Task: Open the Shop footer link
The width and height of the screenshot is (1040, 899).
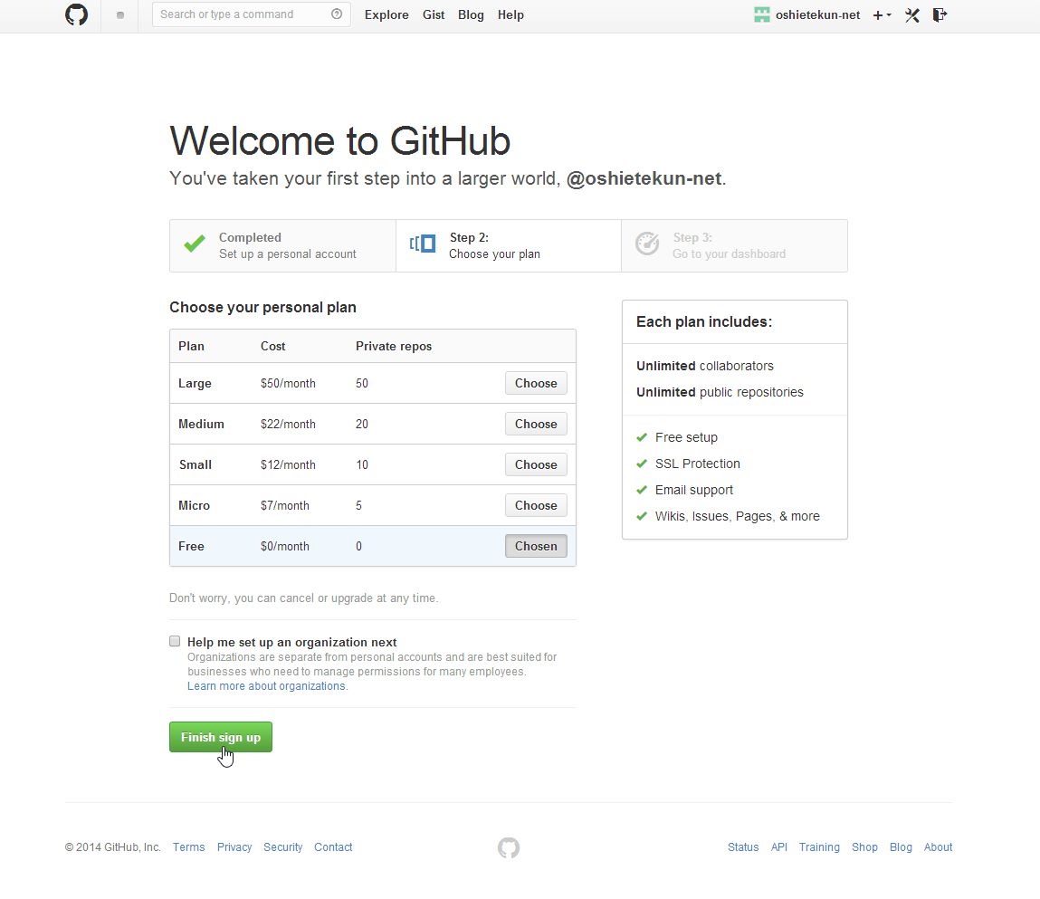Action: click(x=865, y=847)
